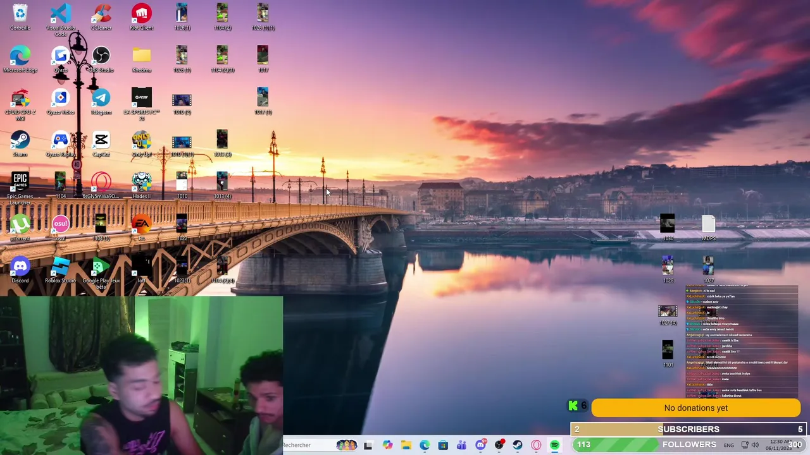
Task: Select the file named 1022
Action: (x=182, y=228)
